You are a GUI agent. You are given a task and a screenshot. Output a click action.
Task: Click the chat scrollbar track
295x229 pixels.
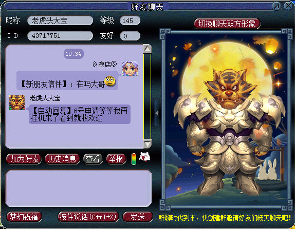[147, 97]
